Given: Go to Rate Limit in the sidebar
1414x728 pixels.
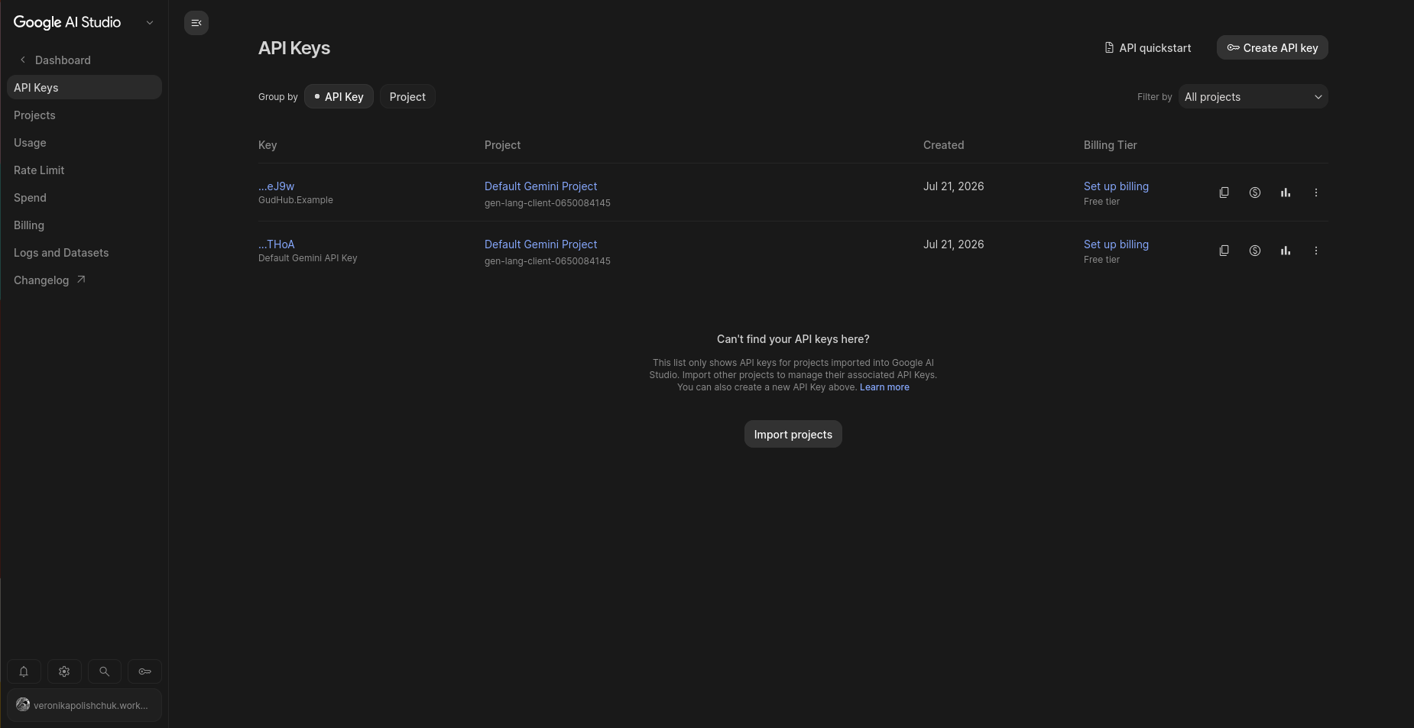Looking at the screenshot, I should point(39,170).
